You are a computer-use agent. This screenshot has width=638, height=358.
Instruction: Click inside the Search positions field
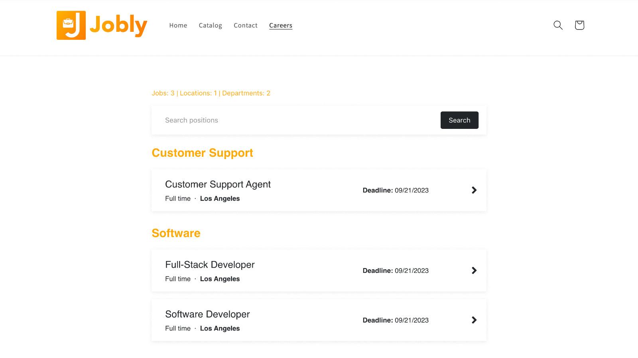click(x=279, y=120)
